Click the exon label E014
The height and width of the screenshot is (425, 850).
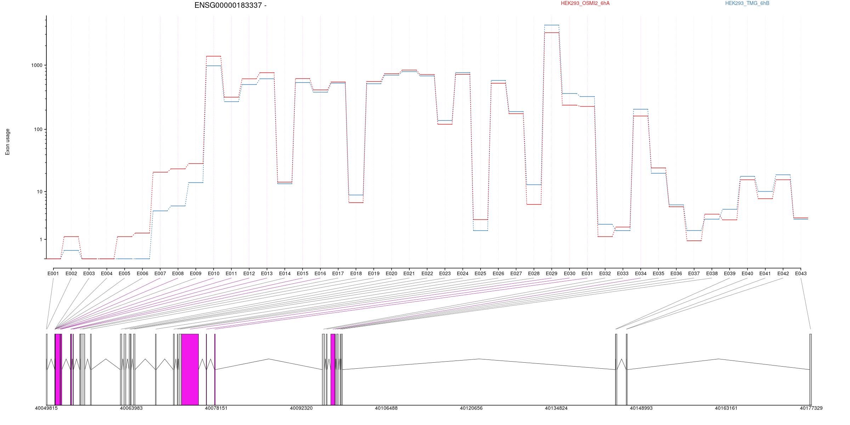tap(285, 273)
